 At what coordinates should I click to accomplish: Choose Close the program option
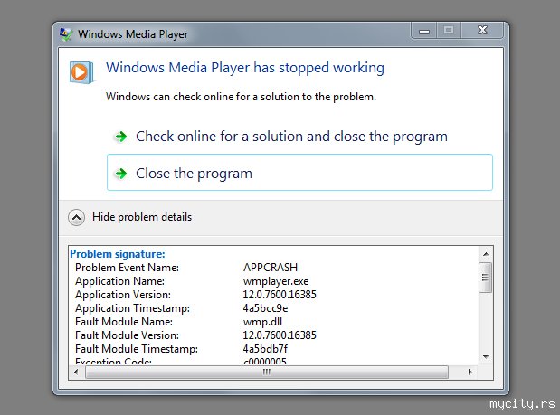click(300, 173)
